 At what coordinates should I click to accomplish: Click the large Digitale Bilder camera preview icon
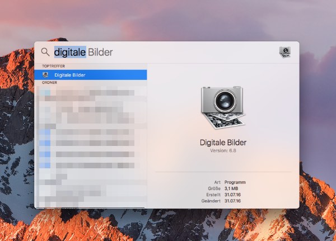[223, 107]
